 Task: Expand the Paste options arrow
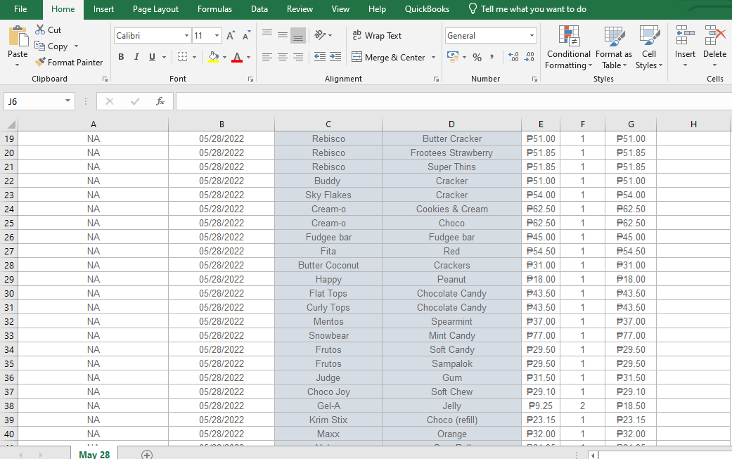[18, 65]
